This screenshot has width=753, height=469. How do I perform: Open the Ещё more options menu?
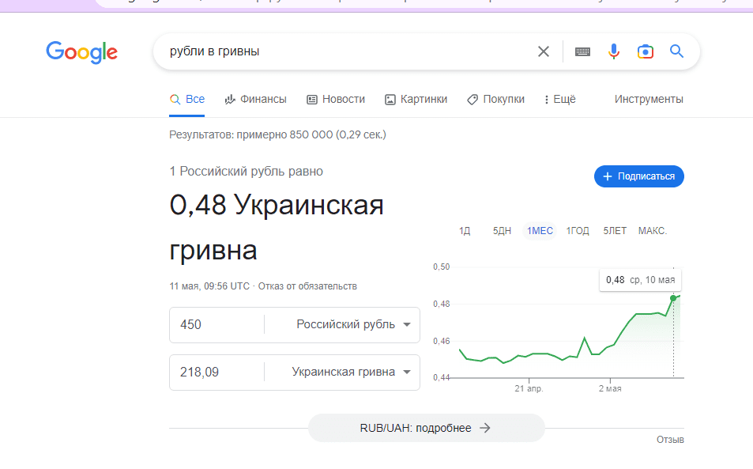[559, 100]
